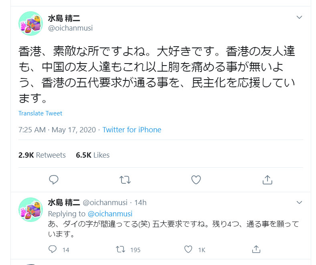316x265 pixels.
Task: Like the main Hong Kong tweet
Action: [x=196, y=180]
